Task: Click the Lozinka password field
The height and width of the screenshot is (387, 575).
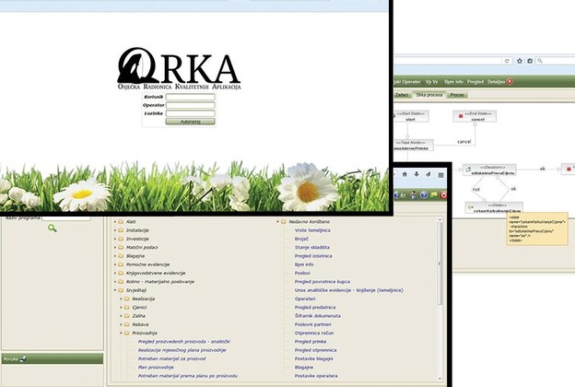Action: pos(191,113)
